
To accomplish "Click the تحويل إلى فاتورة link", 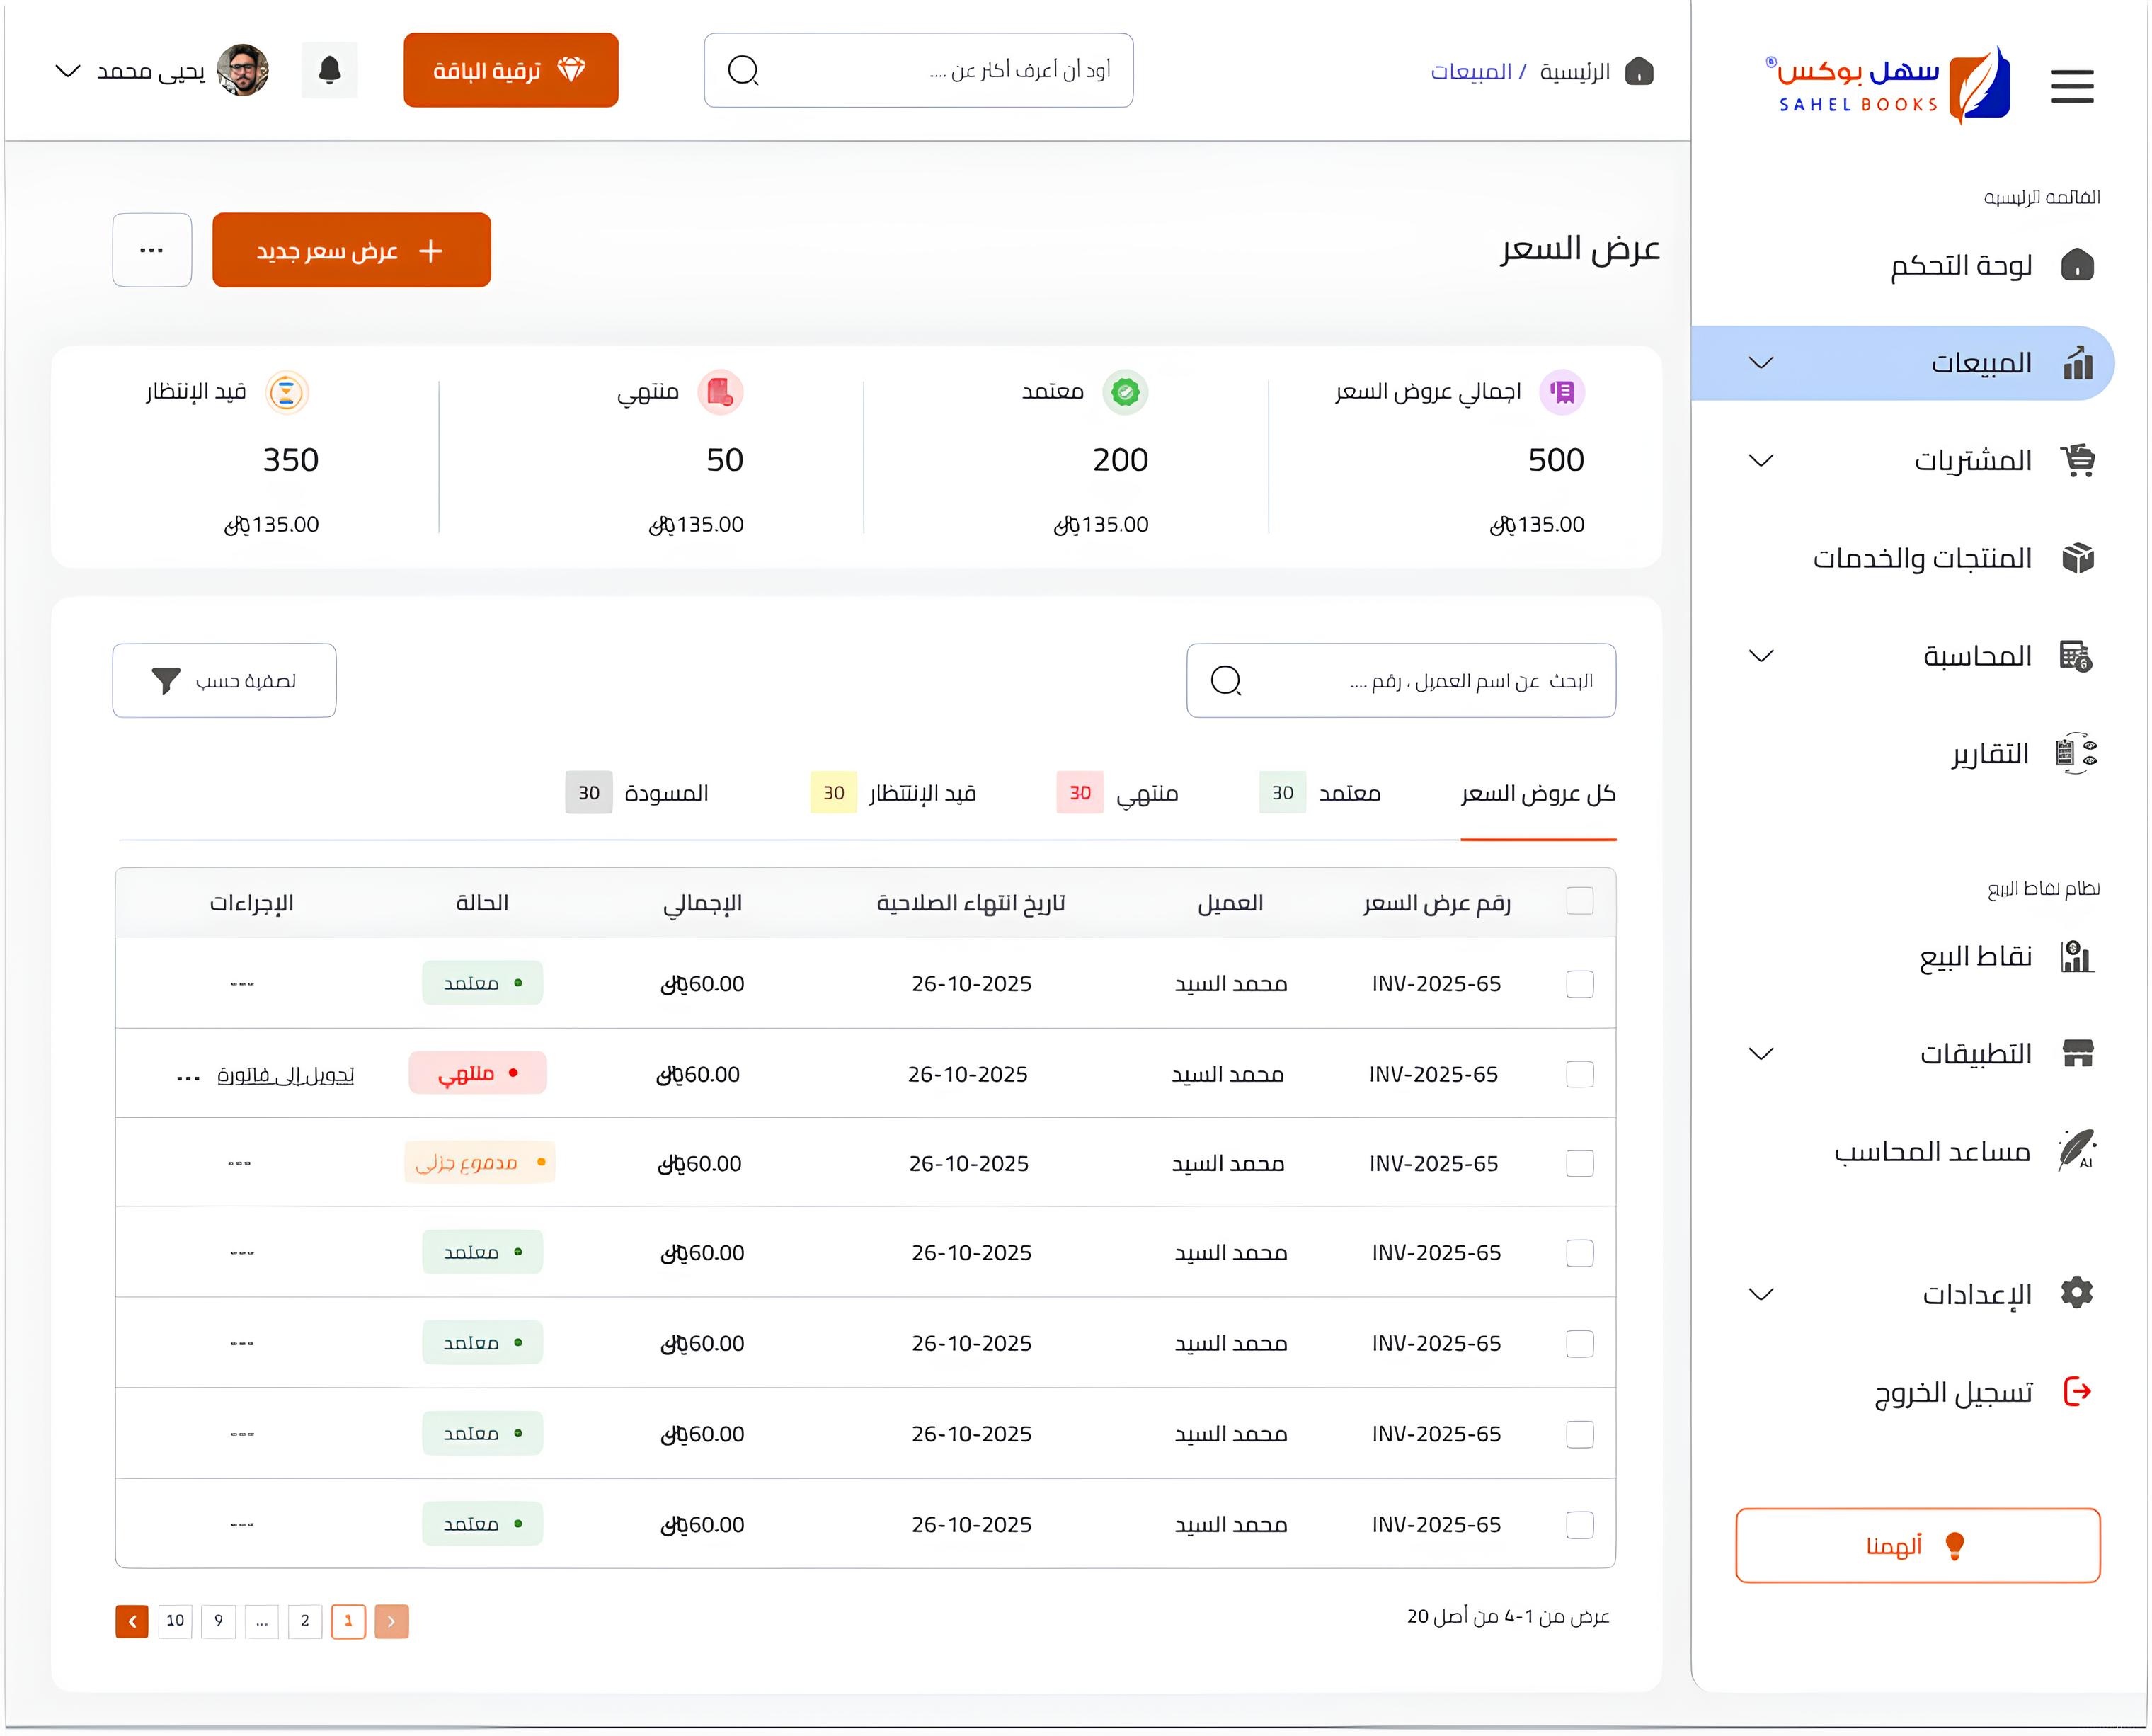I will click(286, 1075).
